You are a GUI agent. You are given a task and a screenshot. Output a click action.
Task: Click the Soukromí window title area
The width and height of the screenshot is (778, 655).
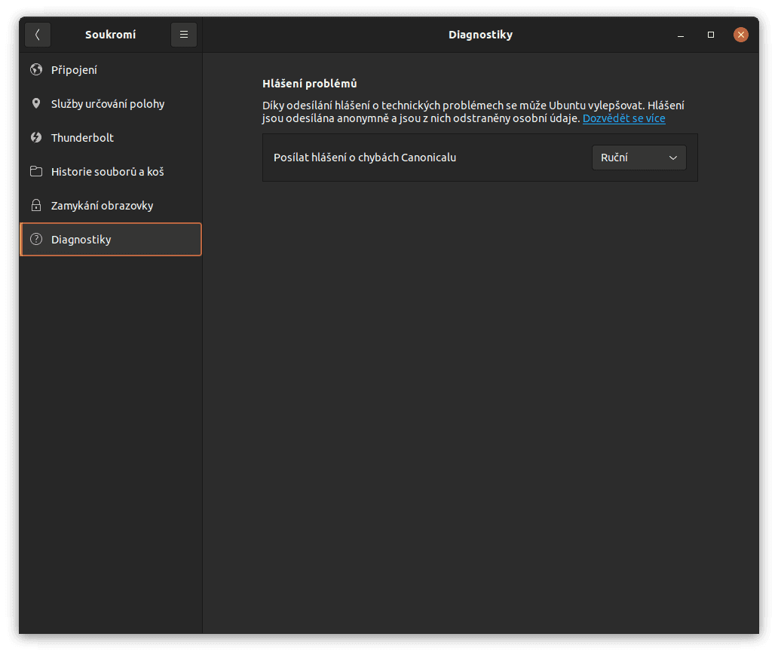point(110,34)
